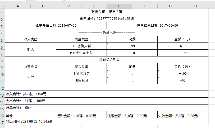The height and width of the screenshot is (128, 215).
Task: Click the 手机优惠券 cell
Action: coord(81,74)
